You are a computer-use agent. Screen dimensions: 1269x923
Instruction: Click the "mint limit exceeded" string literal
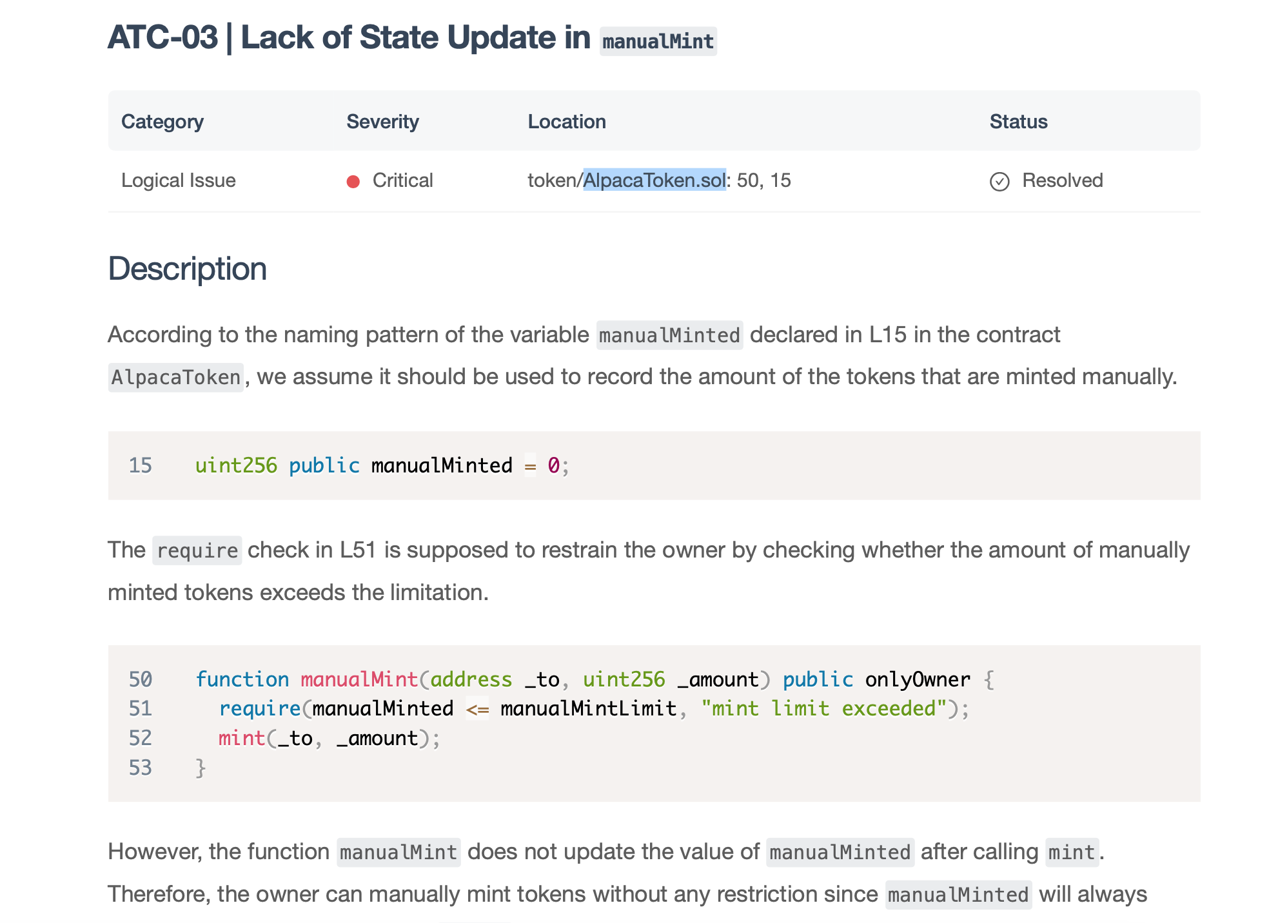point(823,708)
